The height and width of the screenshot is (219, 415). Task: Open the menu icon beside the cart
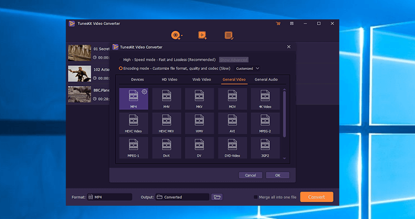(292, 24)
